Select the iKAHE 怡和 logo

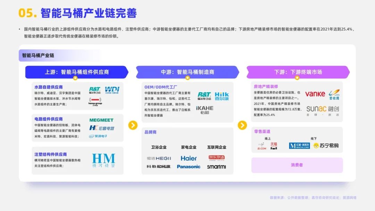click(205, 110)
